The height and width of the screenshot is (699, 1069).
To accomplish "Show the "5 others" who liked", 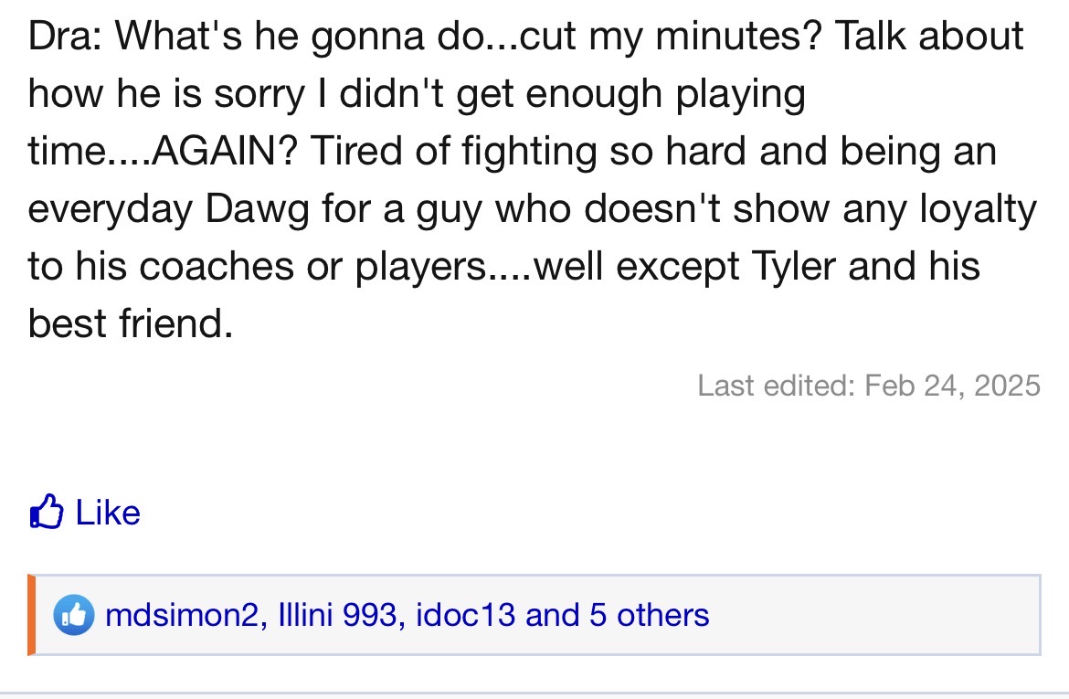I will [x=649, y=615].
